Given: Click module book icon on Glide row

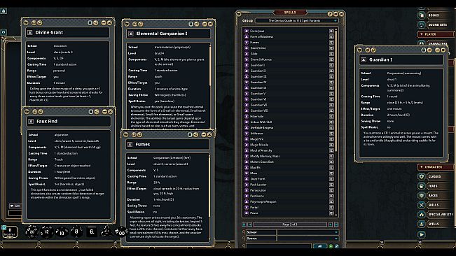Looking at the screenshot, I should 331,54.
